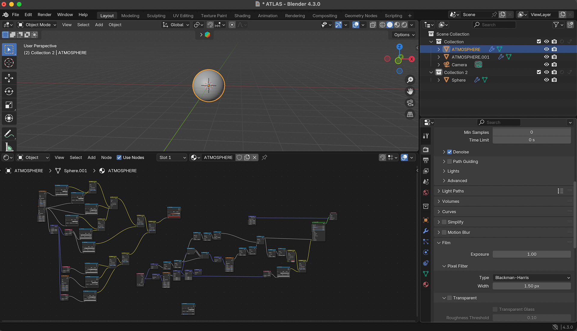Click the viewport Options button
Screen dimensions: 577x331
coord(404,35)
